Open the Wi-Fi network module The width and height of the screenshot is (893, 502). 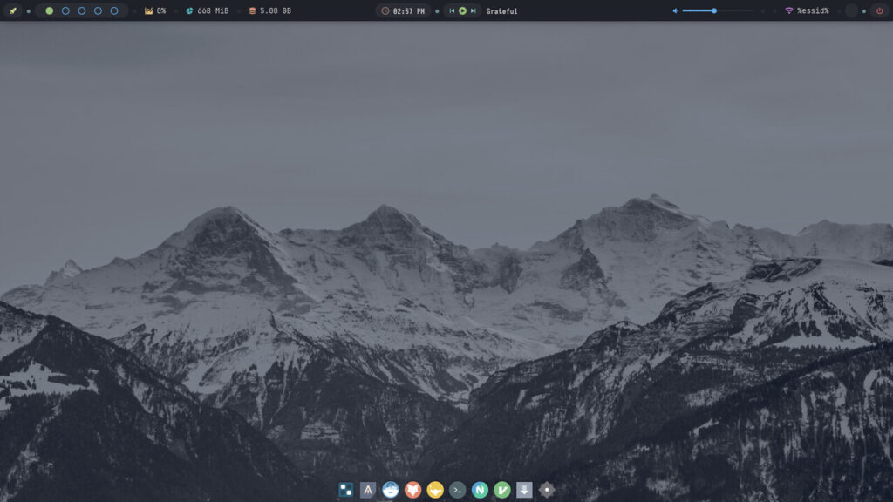[x=807, y=11]
